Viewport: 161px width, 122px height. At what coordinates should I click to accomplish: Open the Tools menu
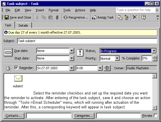[x=67, y=10]
